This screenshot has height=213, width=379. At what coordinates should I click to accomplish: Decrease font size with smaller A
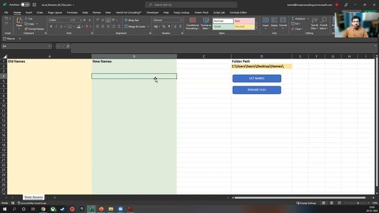pyautogui.click(x=89, y=20)
